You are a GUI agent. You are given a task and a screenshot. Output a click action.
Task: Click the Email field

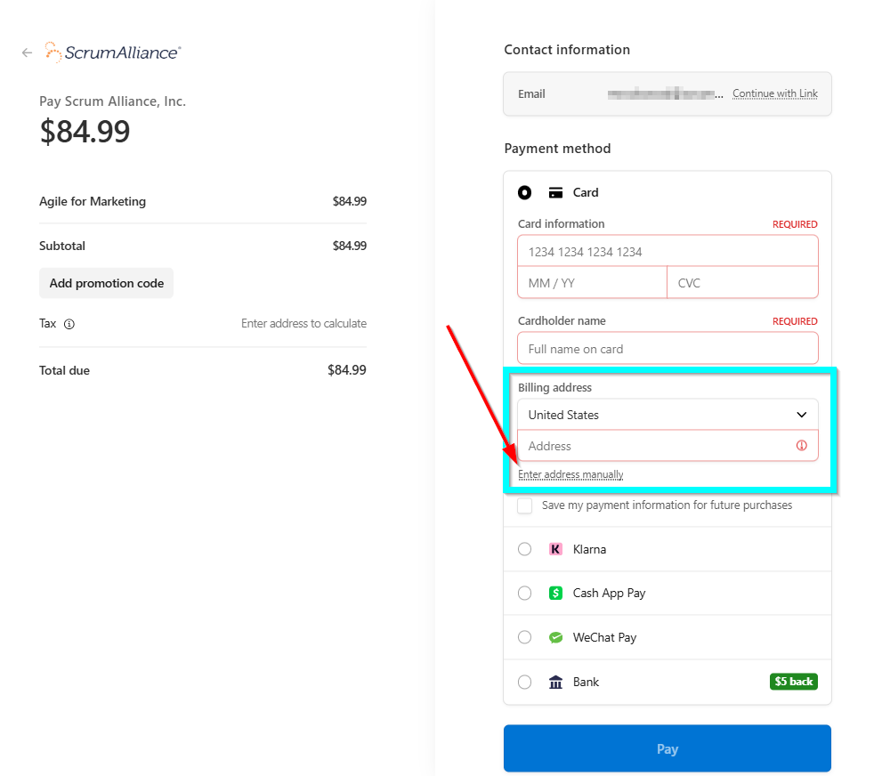coord(668,94)
